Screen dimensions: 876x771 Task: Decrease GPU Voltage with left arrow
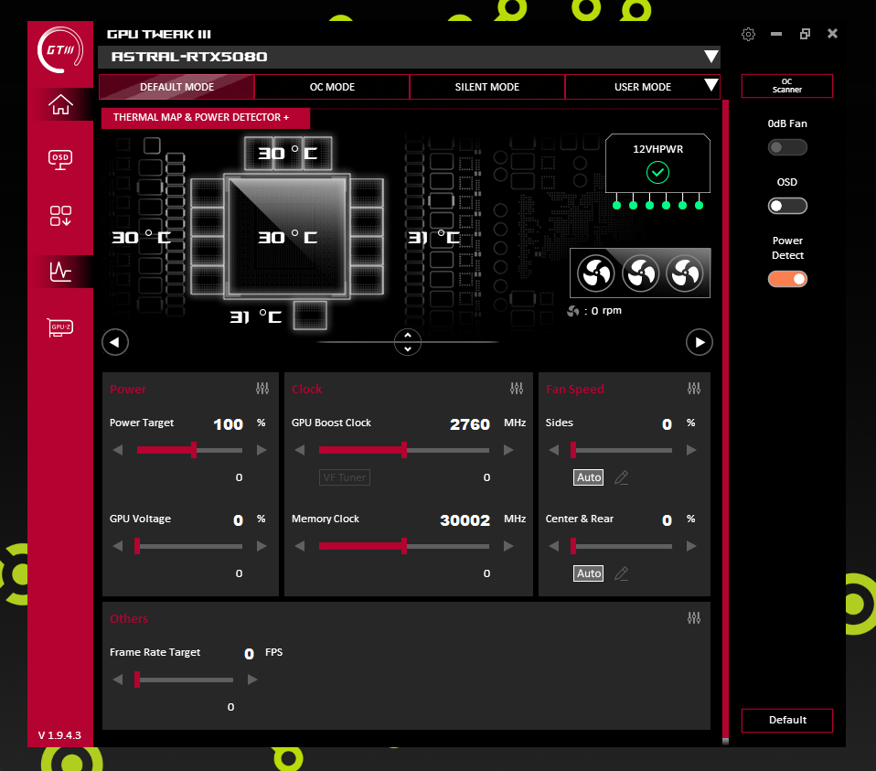(117, 546)
